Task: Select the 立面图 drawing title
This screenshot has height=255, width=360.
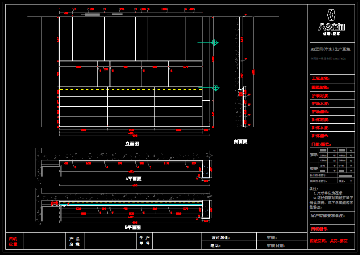Action: click(132, 144)
